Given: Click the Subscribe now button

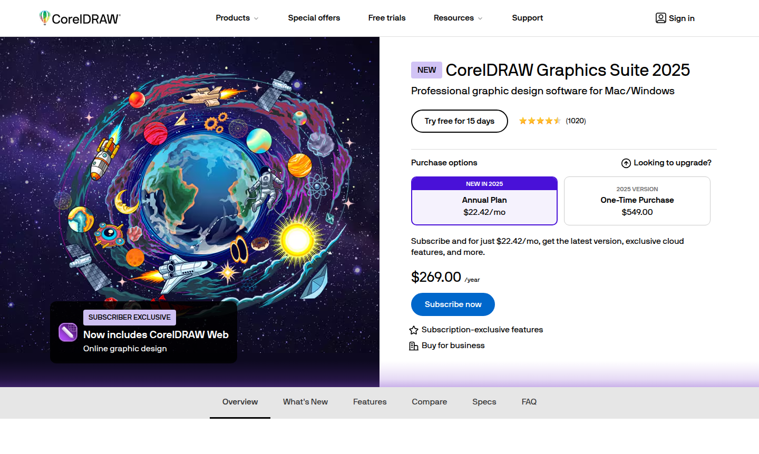Looking at the screenshot, I should (453, 304).
